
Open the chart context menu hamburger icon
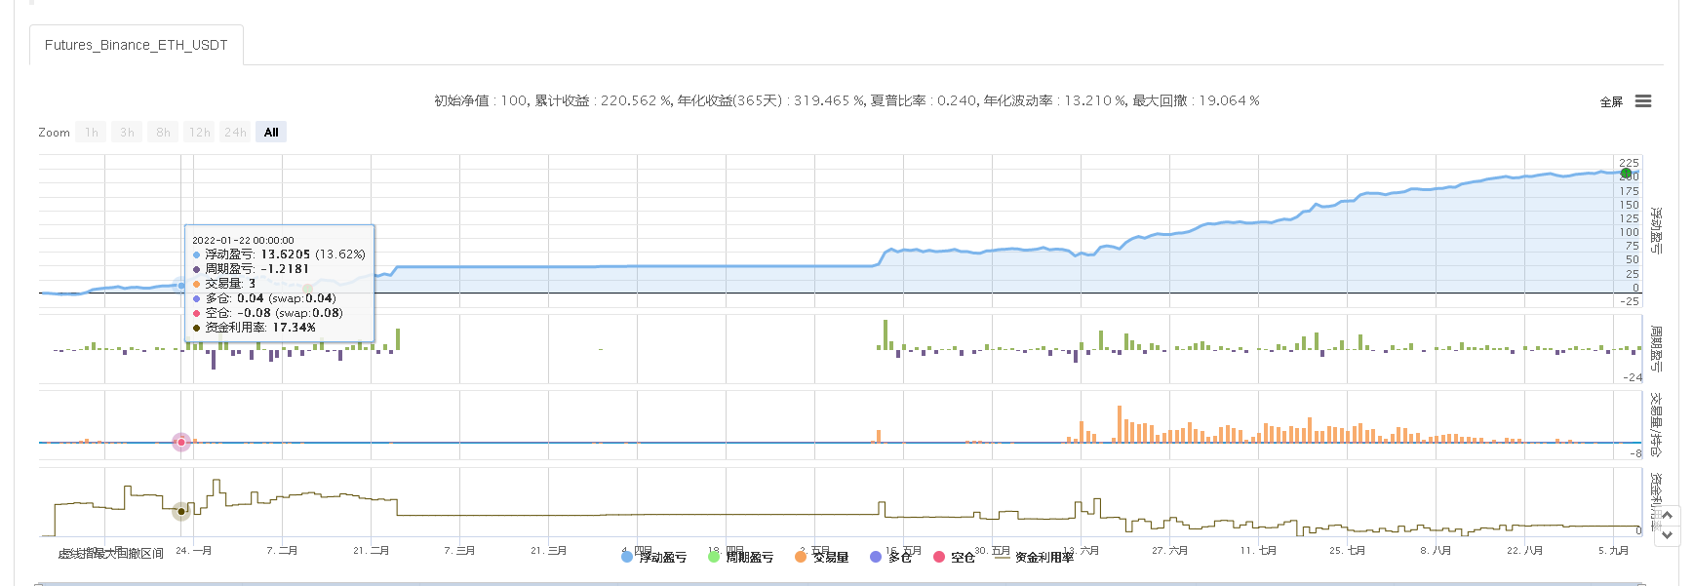1643,101
